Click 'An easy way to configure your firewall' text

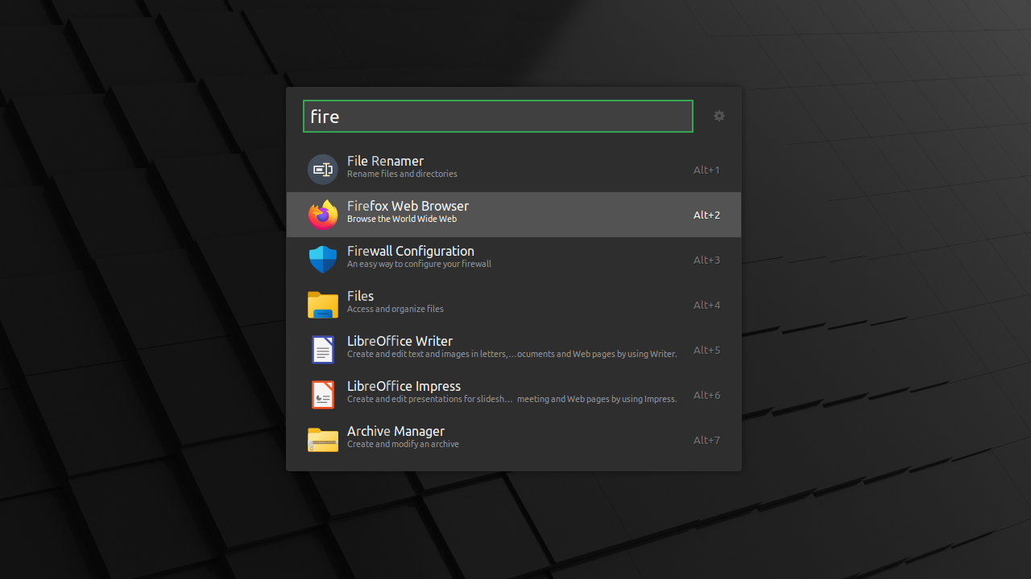pos(419,264)
